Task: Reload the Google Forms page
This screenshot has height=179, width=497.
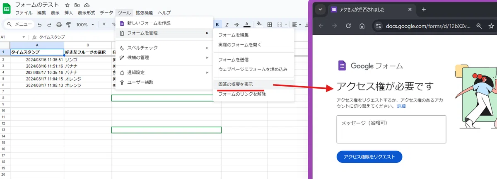Action: pos(348,26)
